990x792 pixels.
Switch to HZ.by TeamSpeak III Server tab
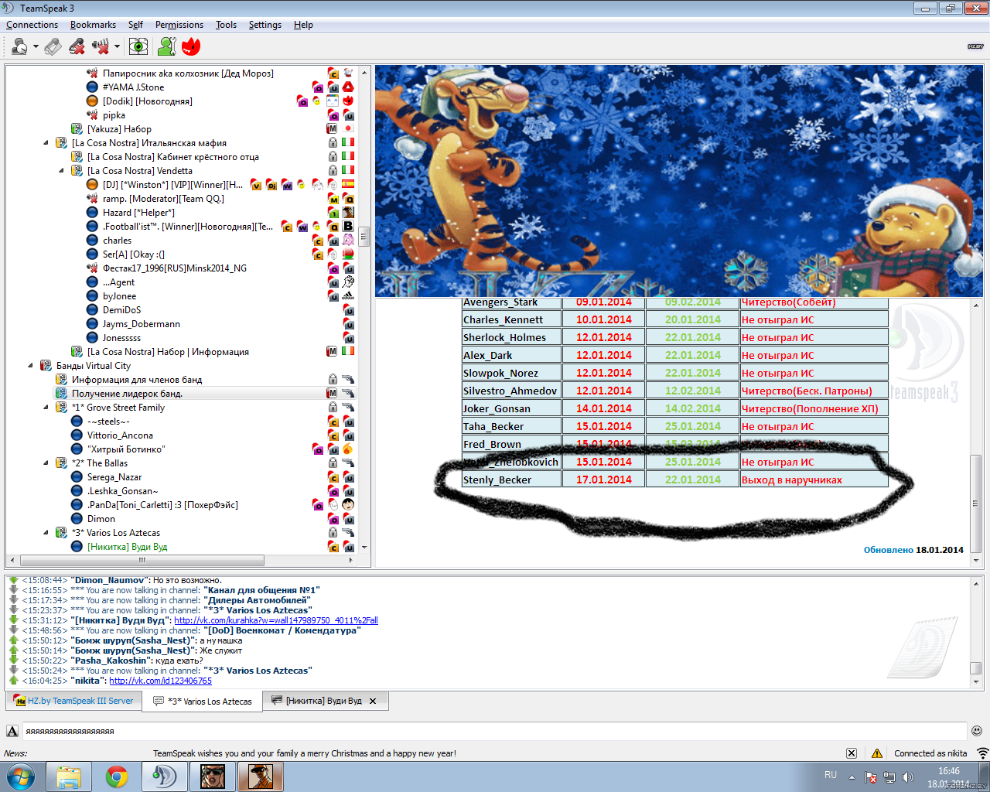pyautogui.click(x=74, y=701)
